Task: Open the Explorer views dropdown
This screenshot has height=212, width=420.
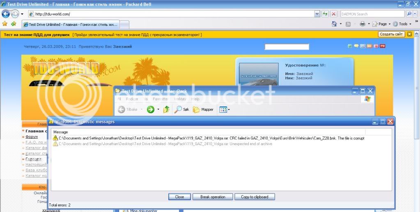Action: (225, 109)
